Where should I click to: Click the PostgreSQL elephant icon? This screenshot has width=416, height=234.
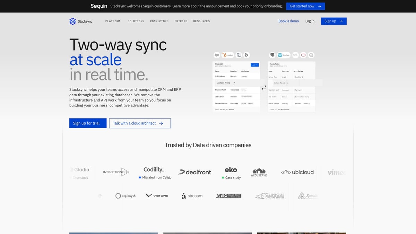click(x=273, y=55)
